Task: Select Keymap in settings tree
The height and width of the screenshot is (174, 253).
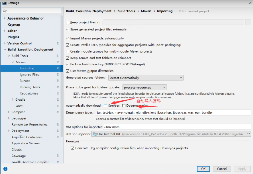Action: click(x=14, y=25)
